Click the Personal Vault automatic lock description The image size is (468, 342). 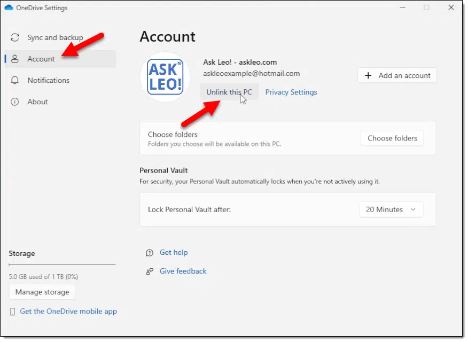(x=260, y=182)
